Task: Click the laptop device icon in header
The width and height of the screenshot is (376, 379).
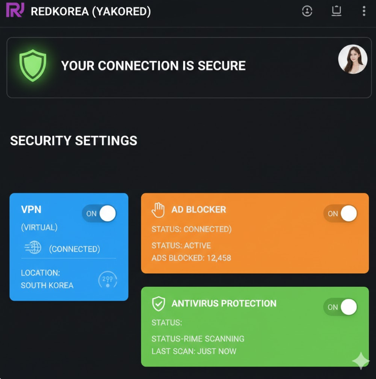Action: click(336, 11)
